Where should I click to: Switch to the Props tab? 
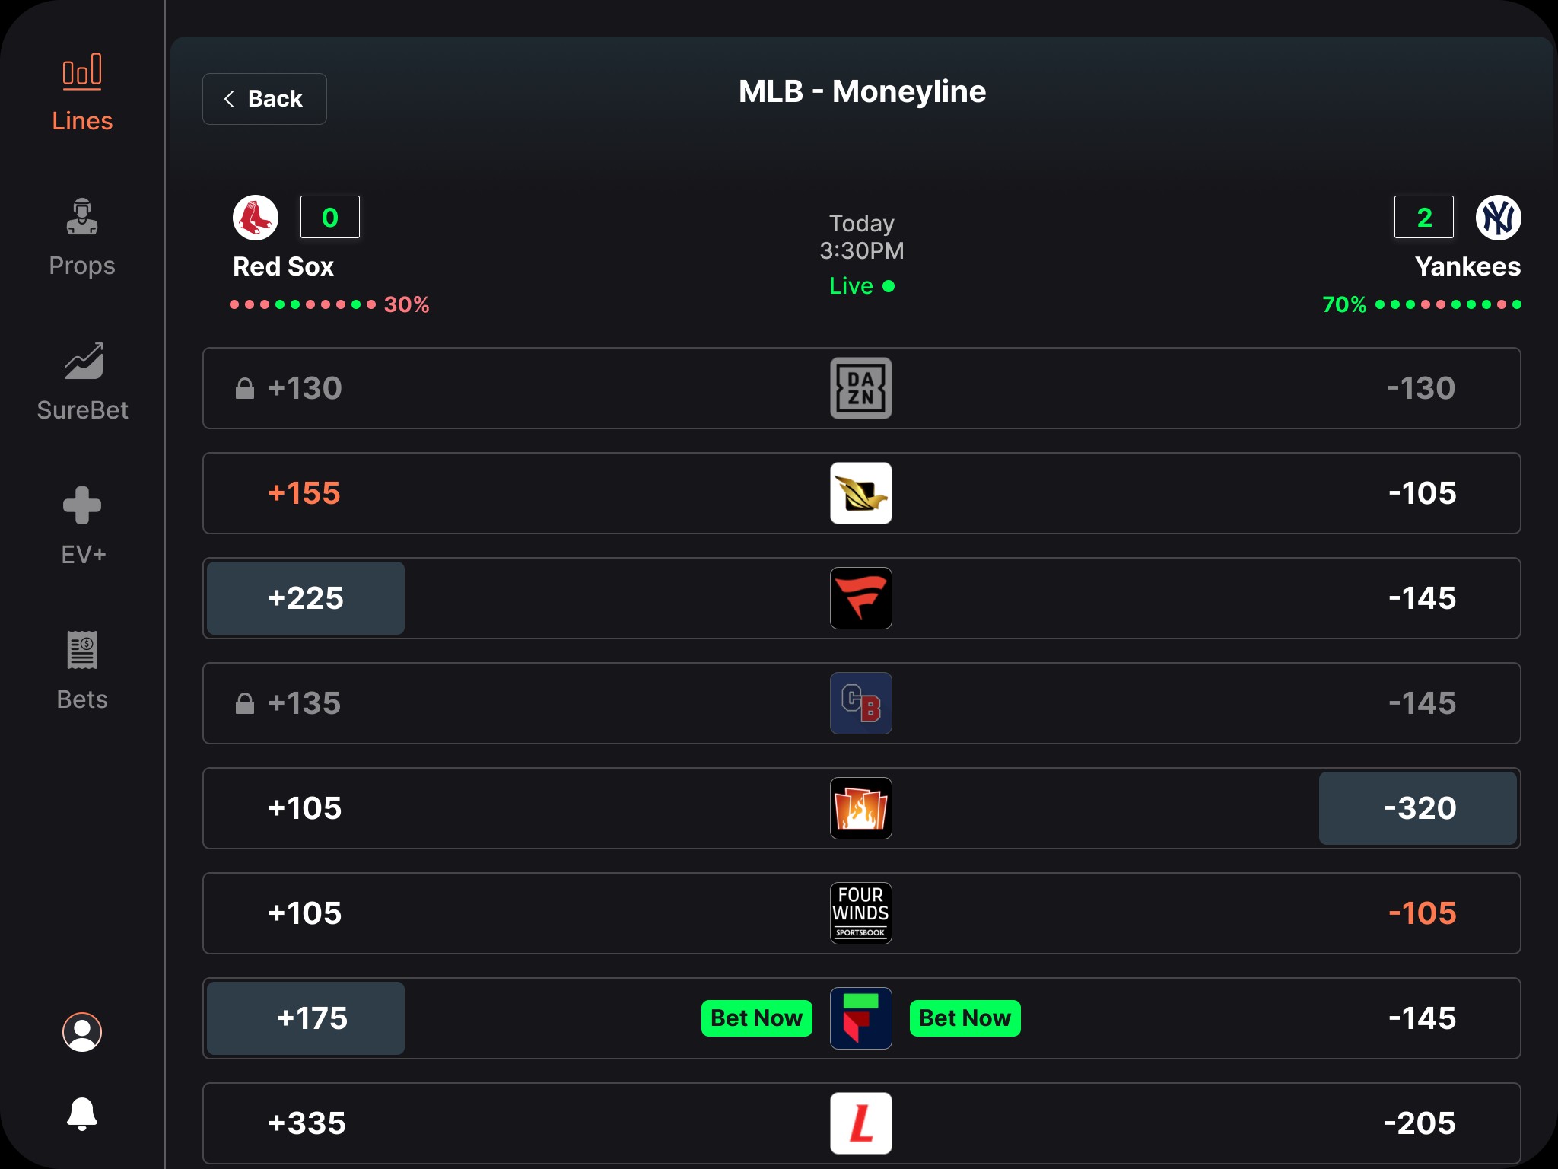[x=82, y=236]
